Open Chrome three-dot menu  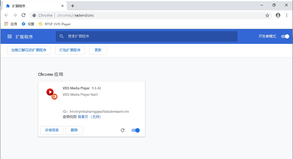pyautogui.click(x=287, y=15)
